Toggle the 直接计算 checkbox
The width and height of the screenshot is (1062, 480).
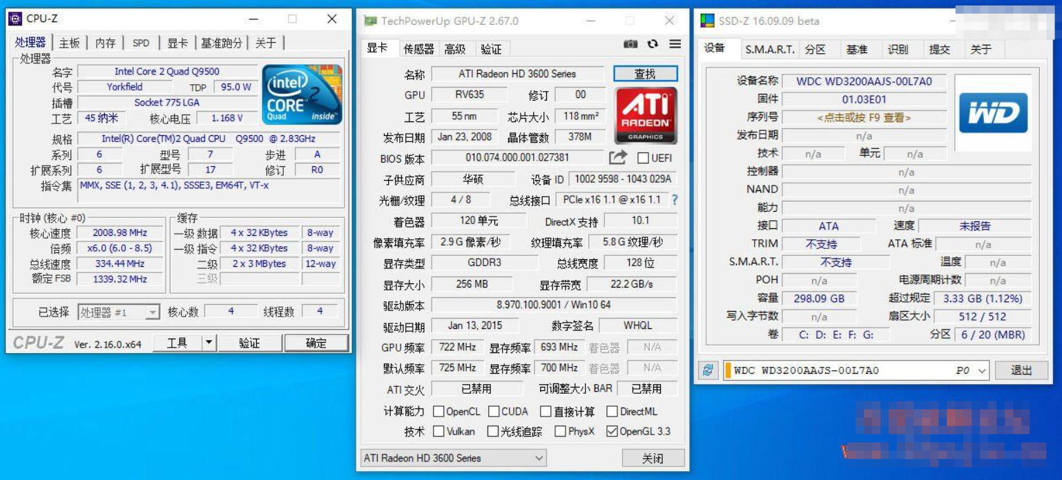[x=546, y=412]
